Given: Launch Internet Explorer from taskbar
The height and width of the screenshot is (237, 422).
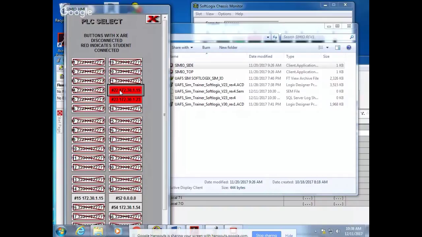Looking at the screenshot, I should [80, 231].
